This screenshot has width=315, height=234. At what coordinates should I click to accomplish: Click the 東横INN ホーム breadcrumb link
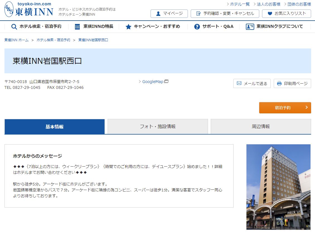click(x=16, y=40)
